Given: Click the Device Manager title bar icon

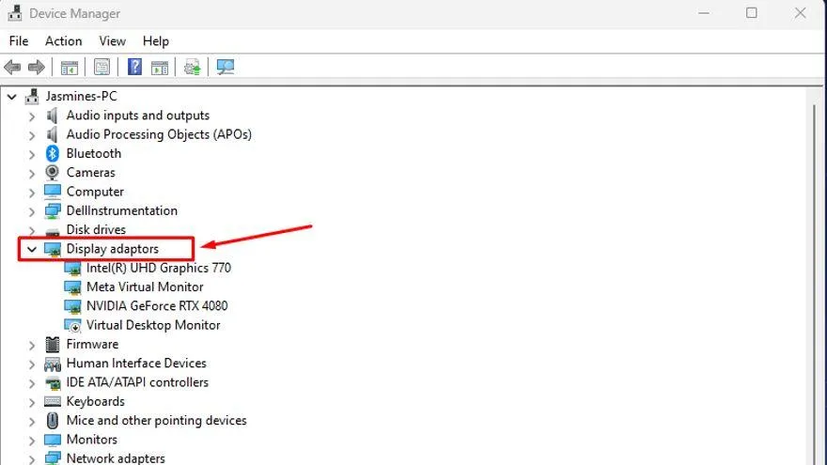Looking at the screenshot, I should coord(15,13).
